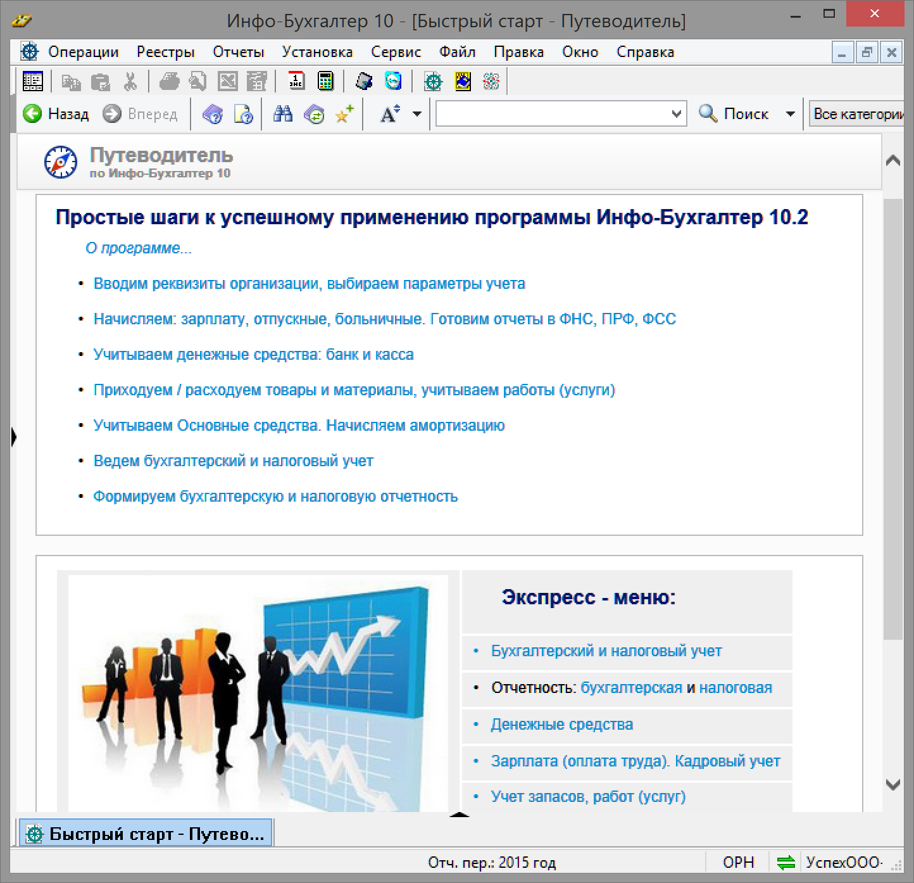Viewport: 914px width, 883px height.
Task: Click the vertical scrollbar down arrow
Action: (x=893, y=785)
